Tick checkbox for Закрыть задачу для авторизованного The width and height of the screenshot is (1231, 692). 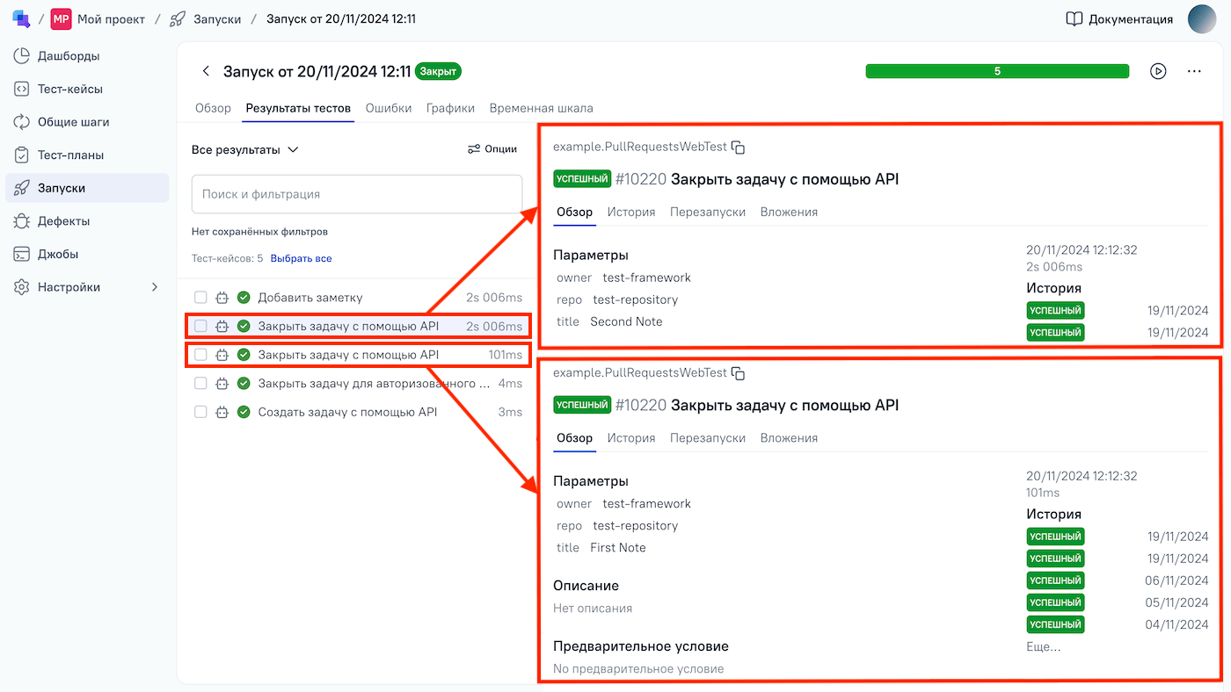click(x=200, y=383)
